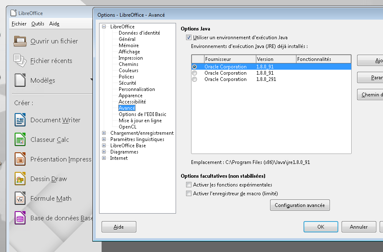
Task: Click the Document Writer label
Action: [x=56, y=120]
